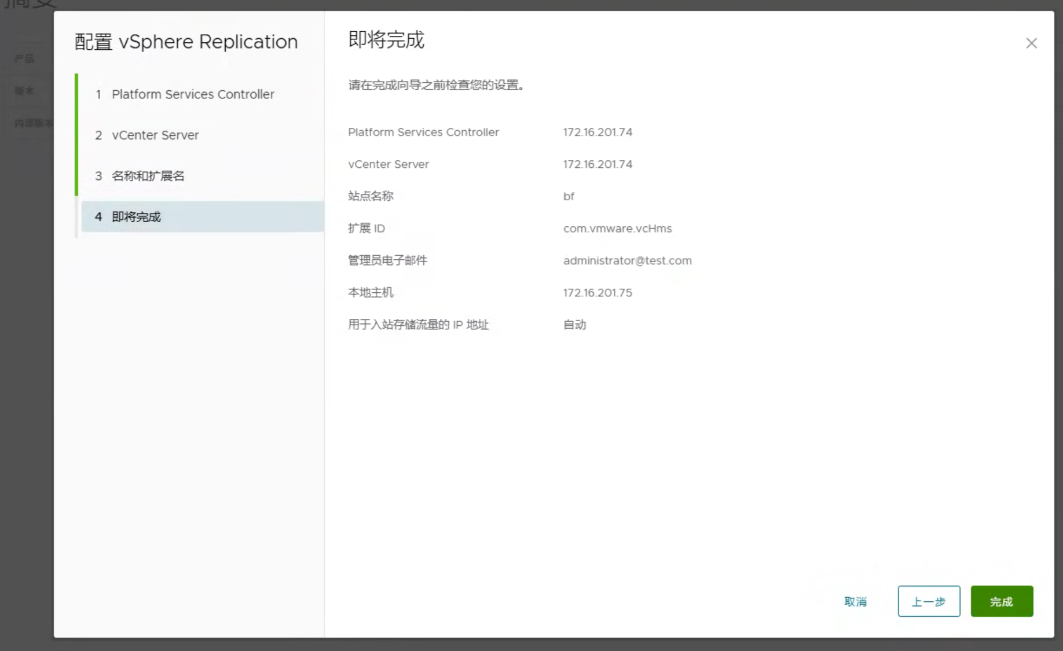
Task: Click the green 完成 button
Action: coord(1002,602)
